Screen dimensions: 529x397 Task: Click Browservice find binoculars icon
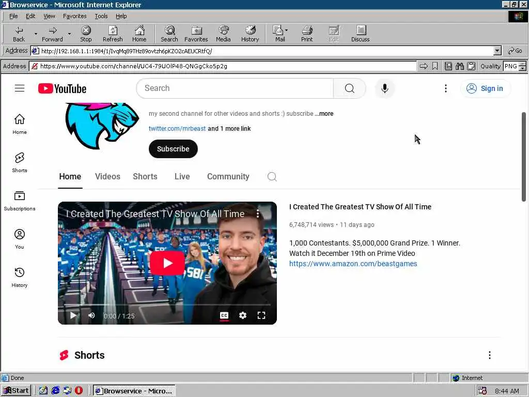[459, 66]
